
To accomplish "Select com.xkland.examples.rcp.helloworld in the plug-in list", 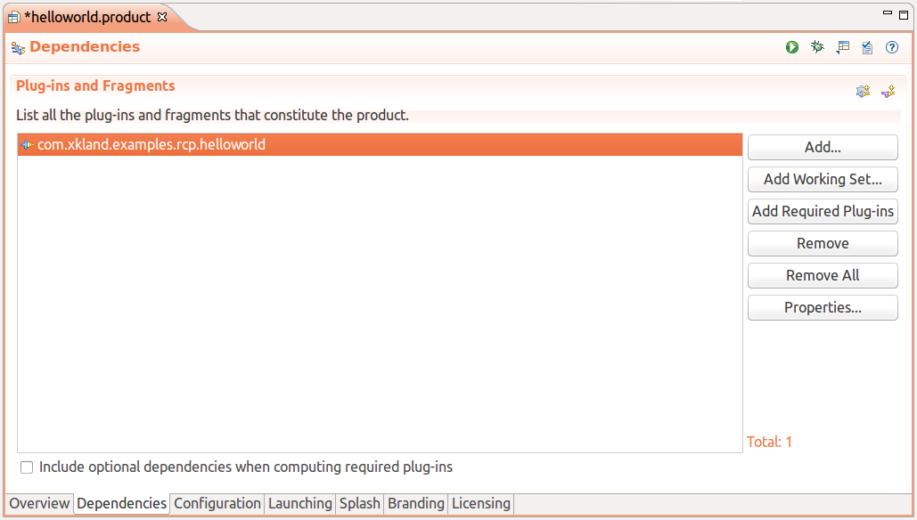I will [x=151, y=145].
